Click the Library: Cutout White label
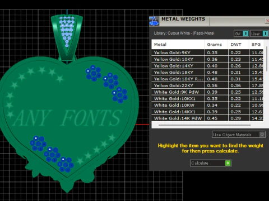 pyautogui.click(x=184, y=33)
